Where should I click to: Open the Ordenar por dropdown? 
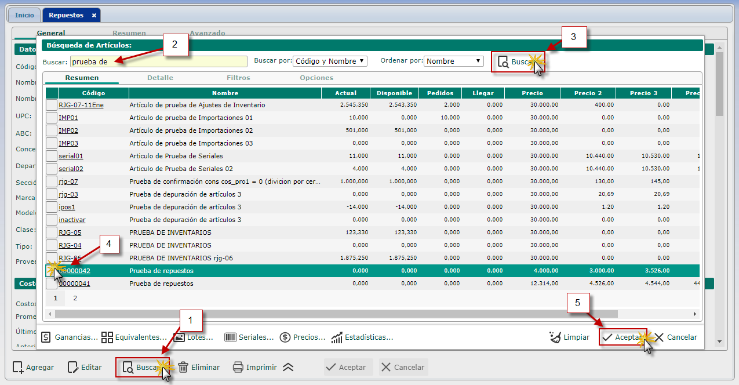pyautogui.click(x=453, y=61)
